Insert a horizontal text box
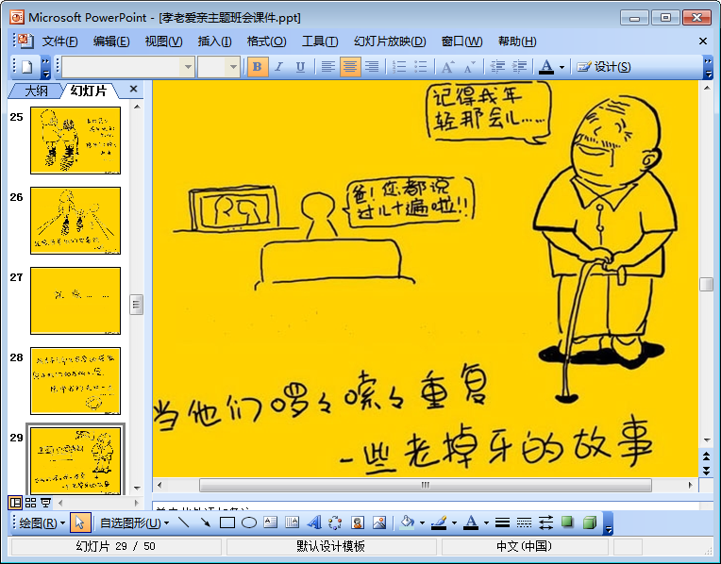Image resolution: width=721 pixels, height=564 pixels. tap(271, 523)
